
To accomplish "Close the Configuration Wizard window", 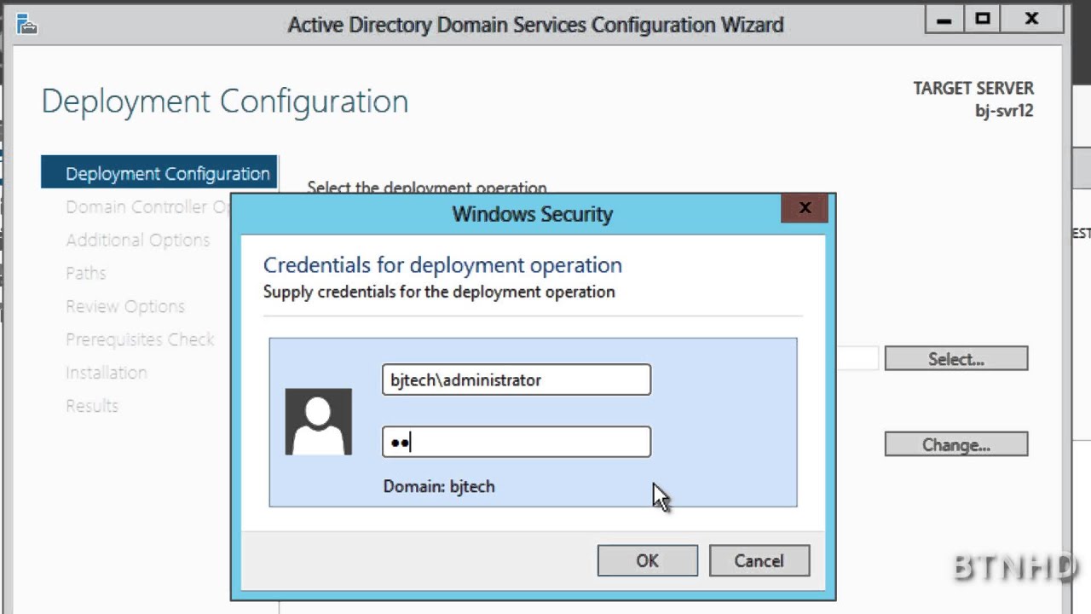I will [1031, 19].
